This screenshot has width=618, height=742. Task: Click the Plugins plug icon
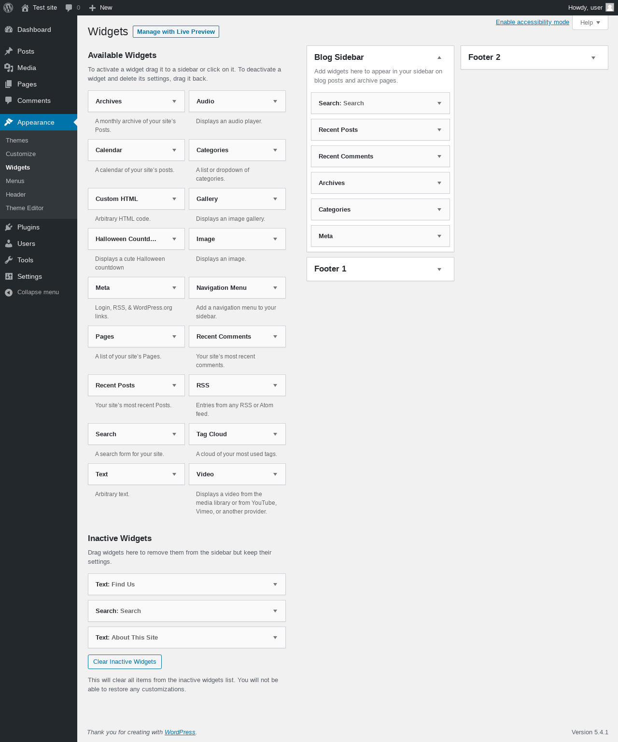click(x=9, y=227)
